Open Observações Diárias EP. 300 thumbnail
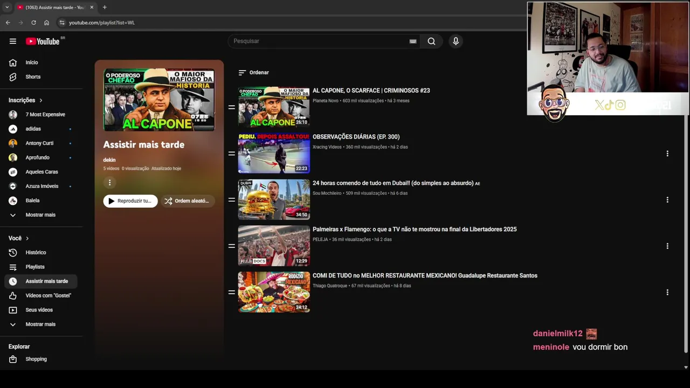 (x=274, y=154)
